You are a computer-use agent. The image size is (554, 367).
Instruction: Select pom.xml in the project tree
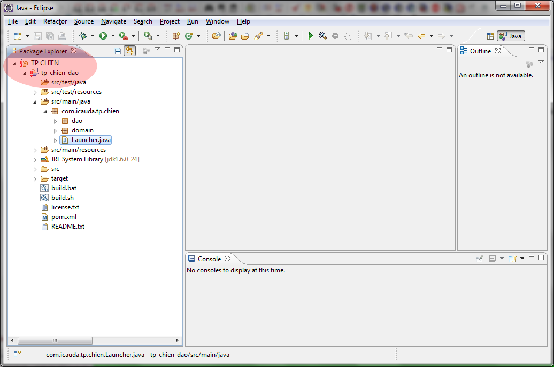click(x=64, y=217)
